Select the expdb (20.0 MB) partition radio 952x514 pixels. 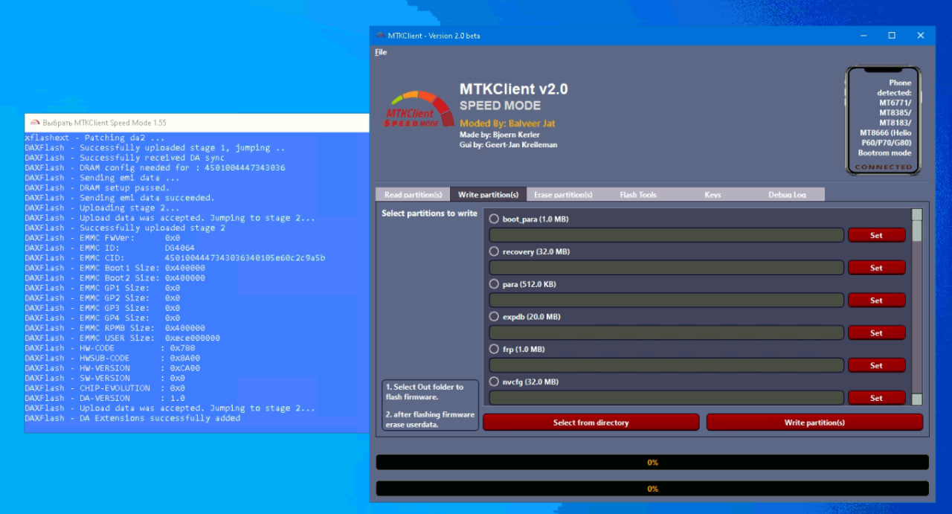click(x=494, y=316)
